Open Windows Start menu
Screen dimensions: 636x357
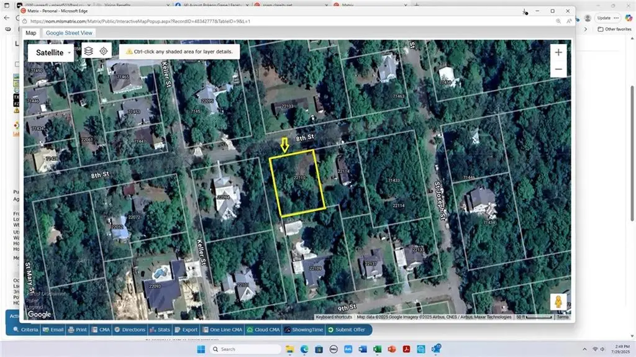pyautogui.click(x=201, y=349)
